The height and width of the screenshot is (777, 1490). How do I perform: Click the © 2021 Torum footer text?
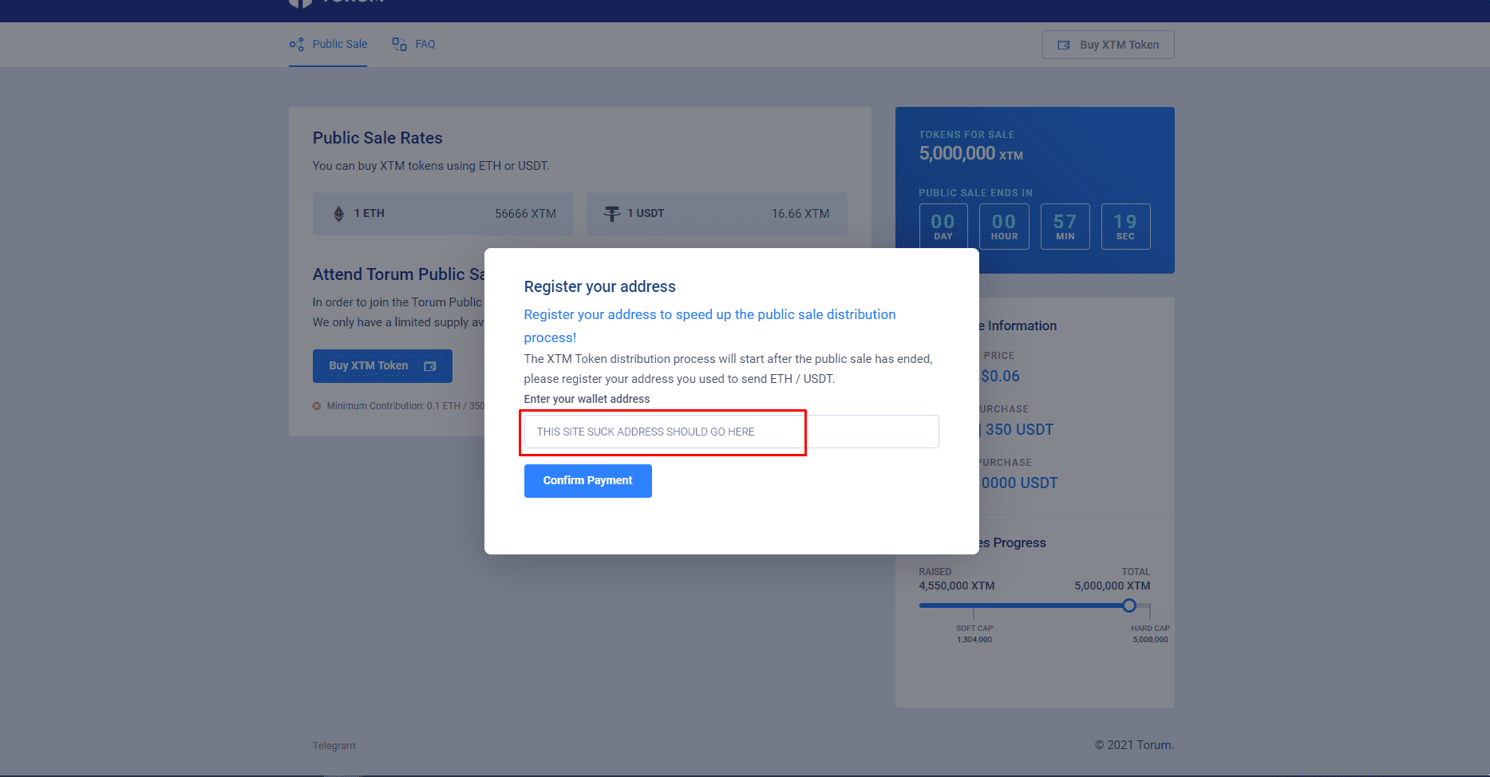(x=1134, y=745)
